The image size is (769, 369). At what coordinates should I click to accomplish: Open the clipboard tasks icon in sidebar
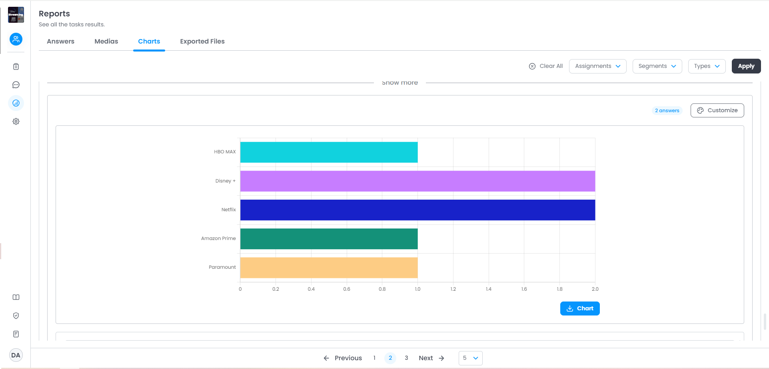(x=16, y=67)
